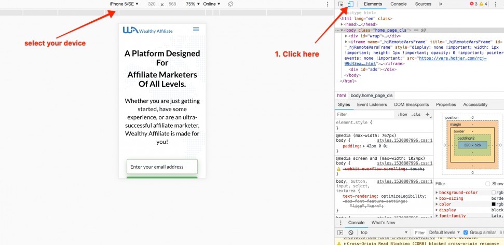
Task: Toggle .cls class editor button
Action: click(416, 115)
